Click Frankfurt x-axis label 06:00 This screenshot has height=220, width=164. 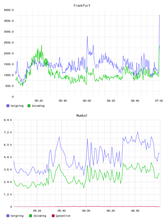pyautogui.click(x=87, y=101)
